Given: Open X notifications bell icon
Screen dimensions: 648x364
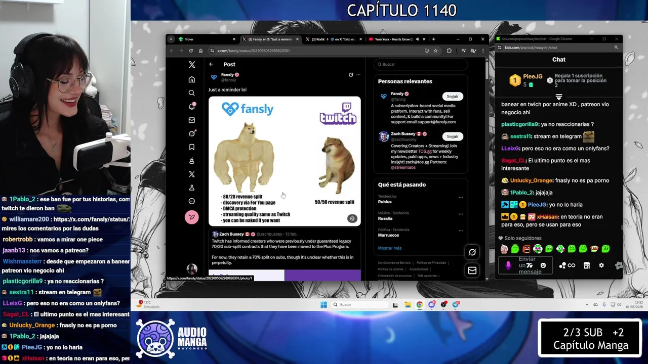Looking at the screenshot, I should [192, 106].
